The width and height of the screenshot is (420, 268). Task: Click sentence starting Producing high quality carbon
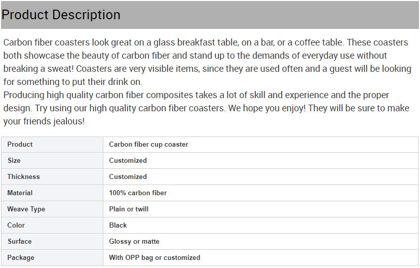(206, 108)
